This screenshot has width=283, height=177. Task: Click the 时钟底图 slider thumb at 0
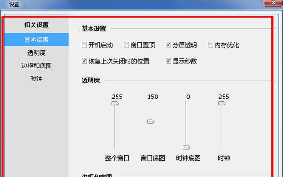click(186, 147)
